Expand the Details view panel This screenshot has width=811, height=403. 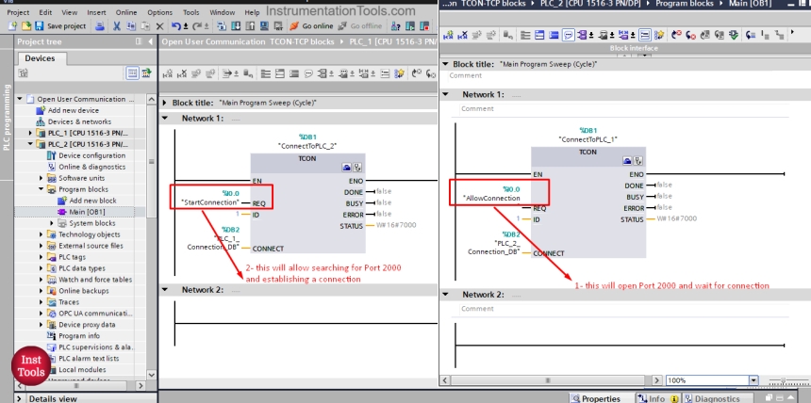pyautogui.click(x=20, y=398)
